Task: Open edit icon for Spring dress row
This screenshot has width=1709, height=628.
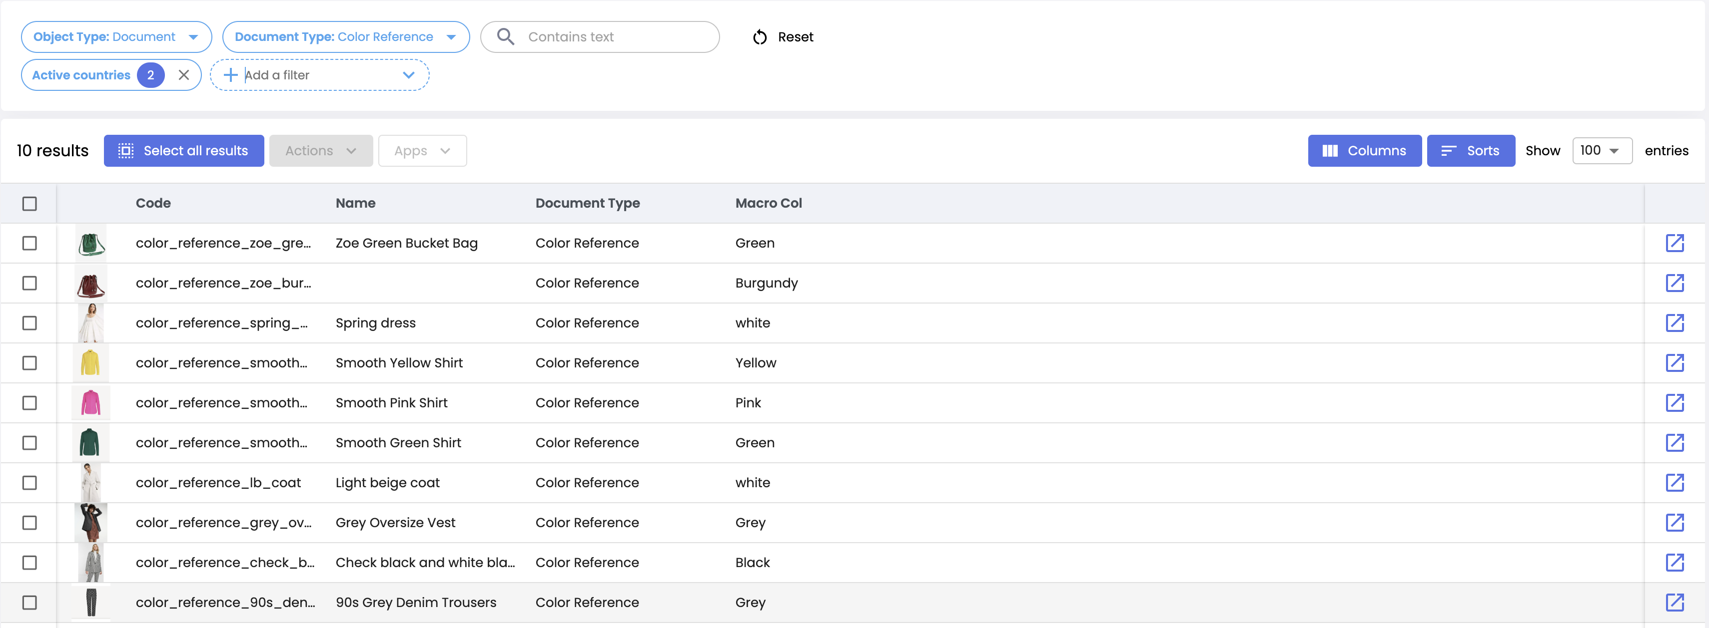Action: pyautogui.click(x=1674, y=322)
